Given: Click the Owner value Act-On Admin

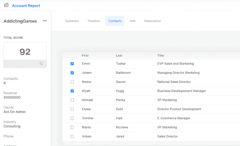Looking at the screenshot, I should [15, 112].
